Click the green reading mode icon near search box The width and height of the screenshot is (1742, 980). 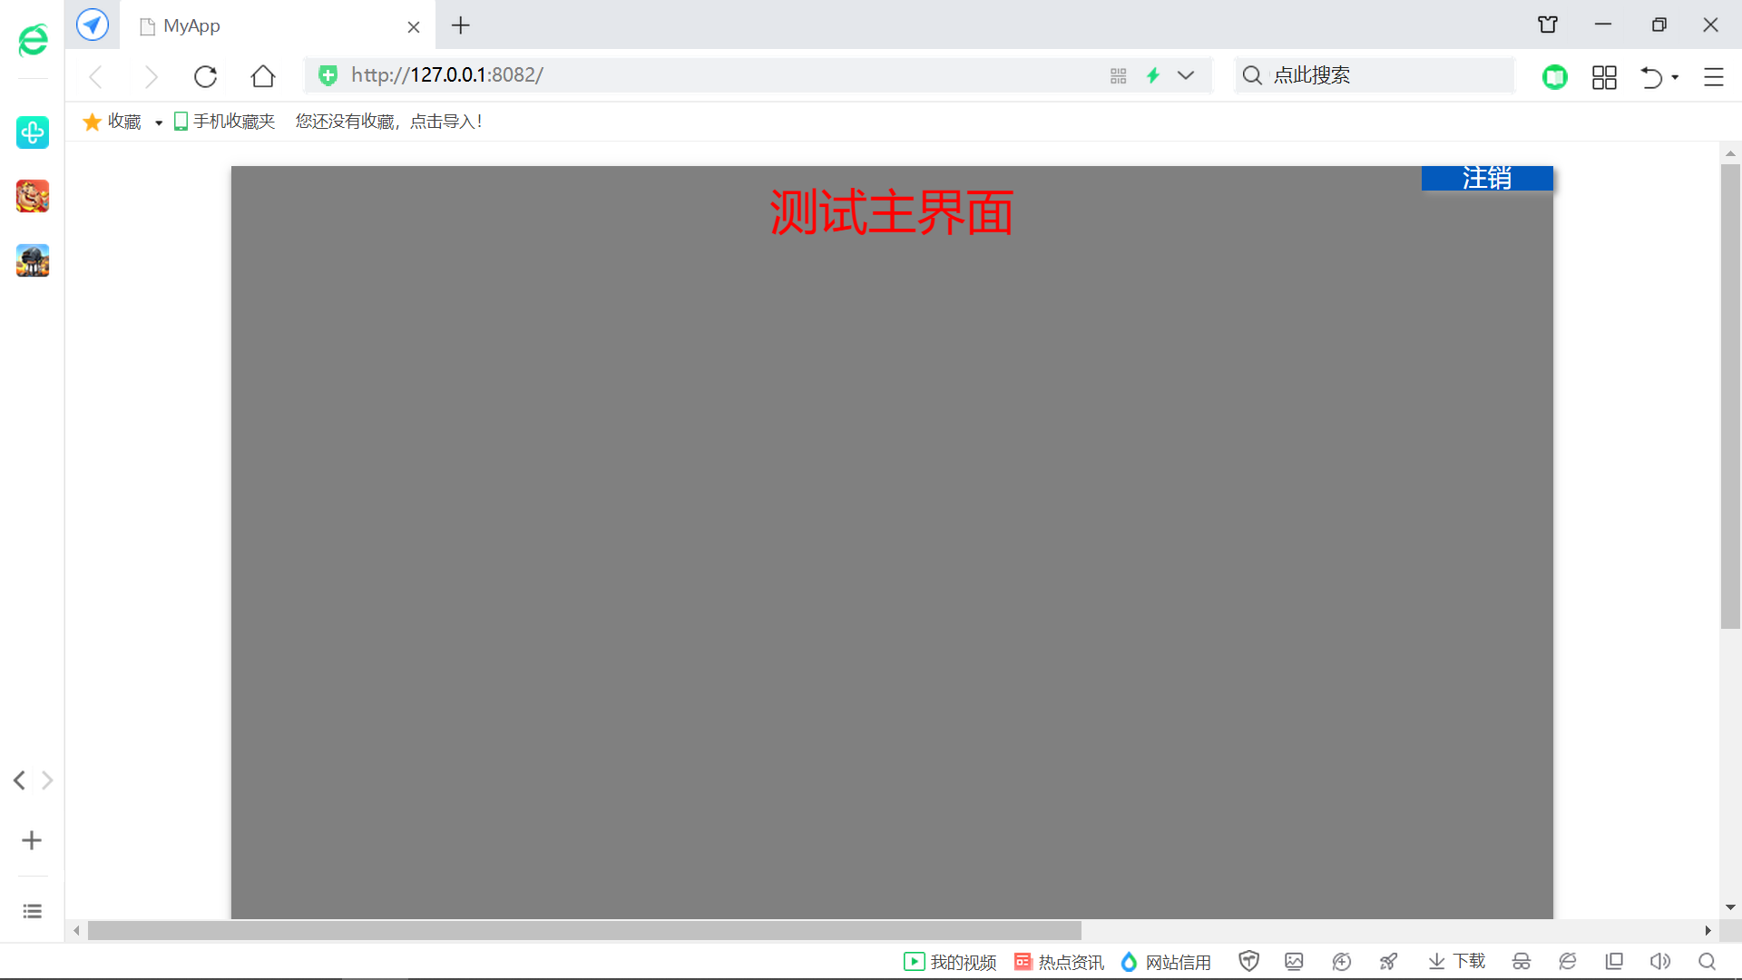pos(1555,77)
